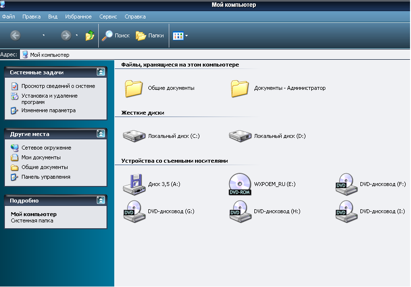Click the Подробно panel header
Viewport: 411px width, 287px height.
(x=55, y=201)
